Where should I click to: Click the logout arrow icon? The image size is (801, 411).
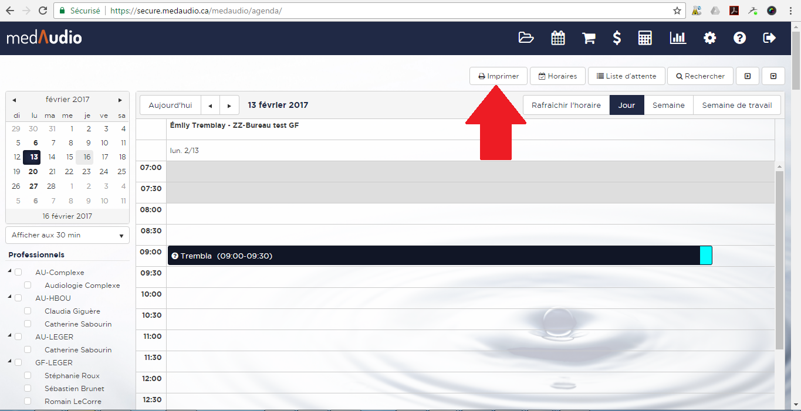pos(769,38)
